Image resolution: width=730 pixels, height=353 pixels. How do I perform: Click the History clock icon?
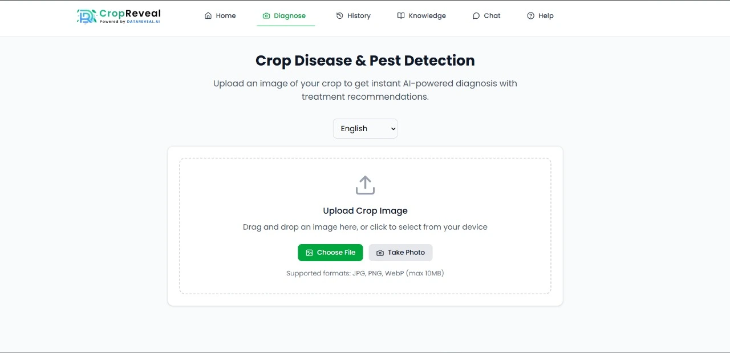[x=339, y=15]
